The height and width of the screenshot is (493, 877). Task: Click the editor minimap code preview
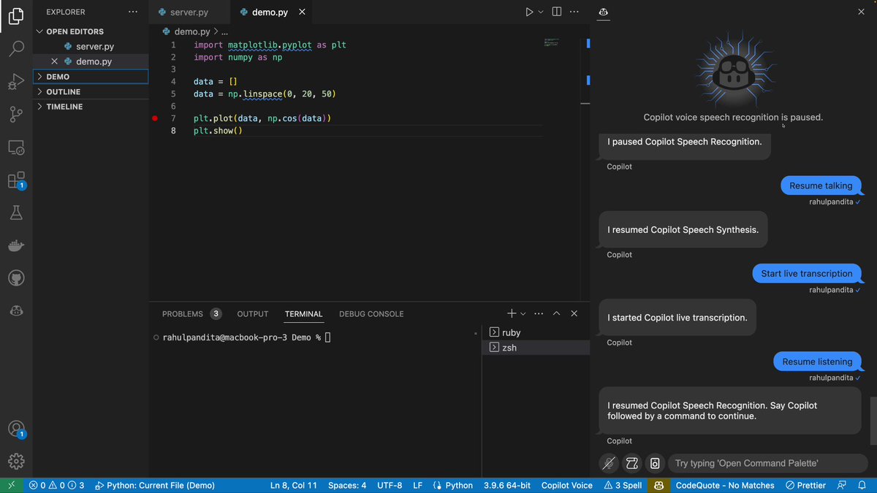tap(552, 42)
